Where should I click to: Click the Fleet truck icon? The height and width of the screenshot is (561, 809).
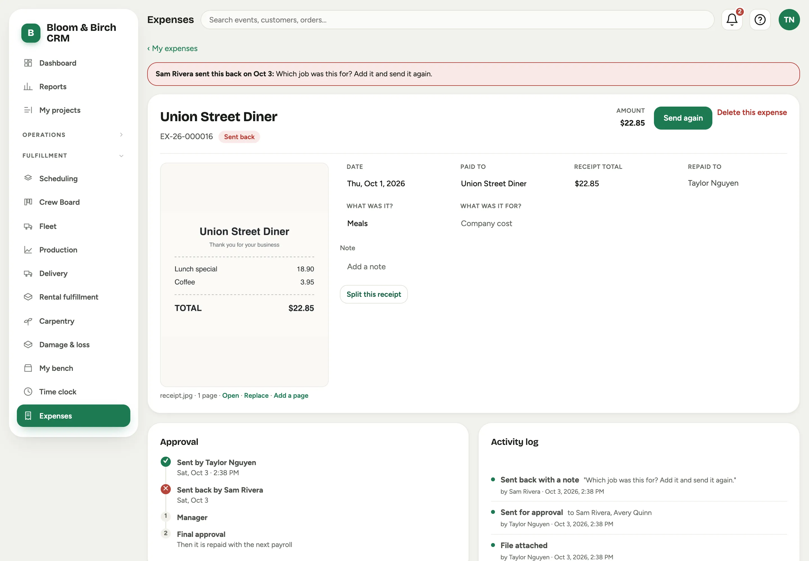28,226
